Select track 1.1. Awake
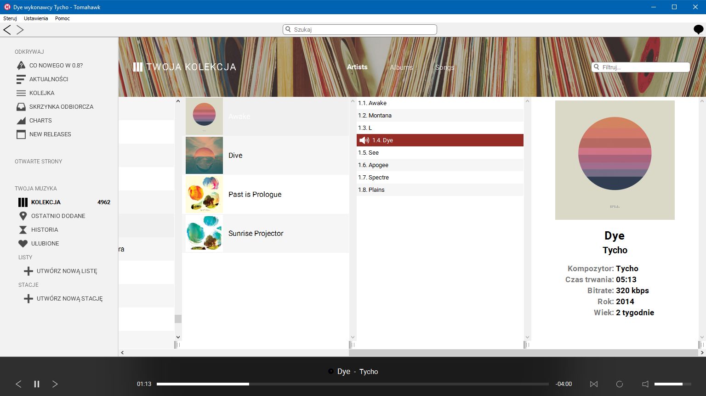The width and height of the screenshot is (706, 396). pos(440,103)
